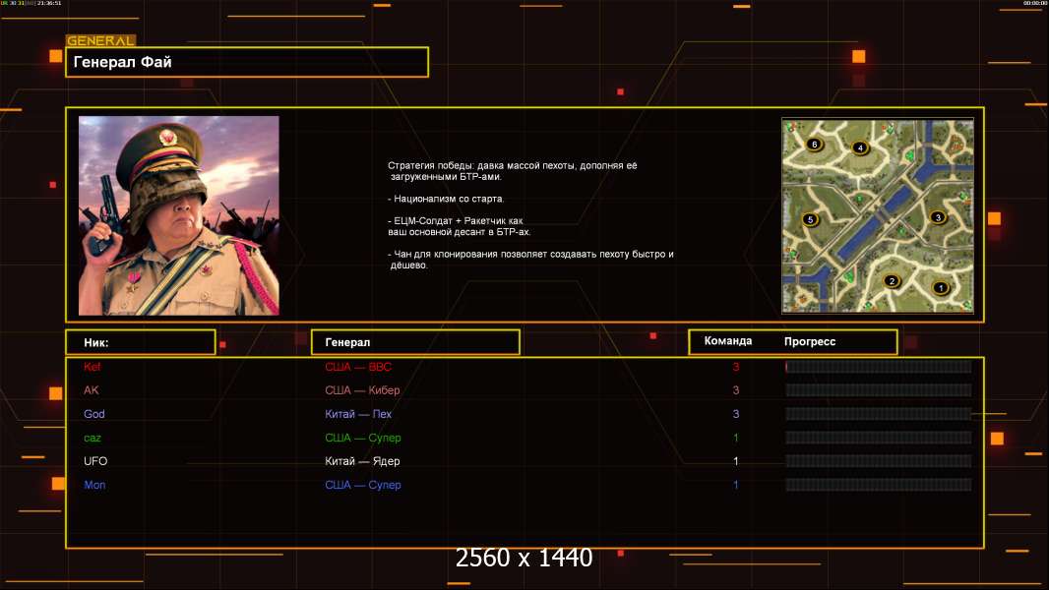Click the «Чан для клонирования» tip

530,260
